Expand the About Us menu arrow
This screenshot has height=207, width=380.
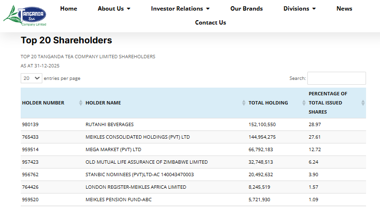tap(129, 9)
